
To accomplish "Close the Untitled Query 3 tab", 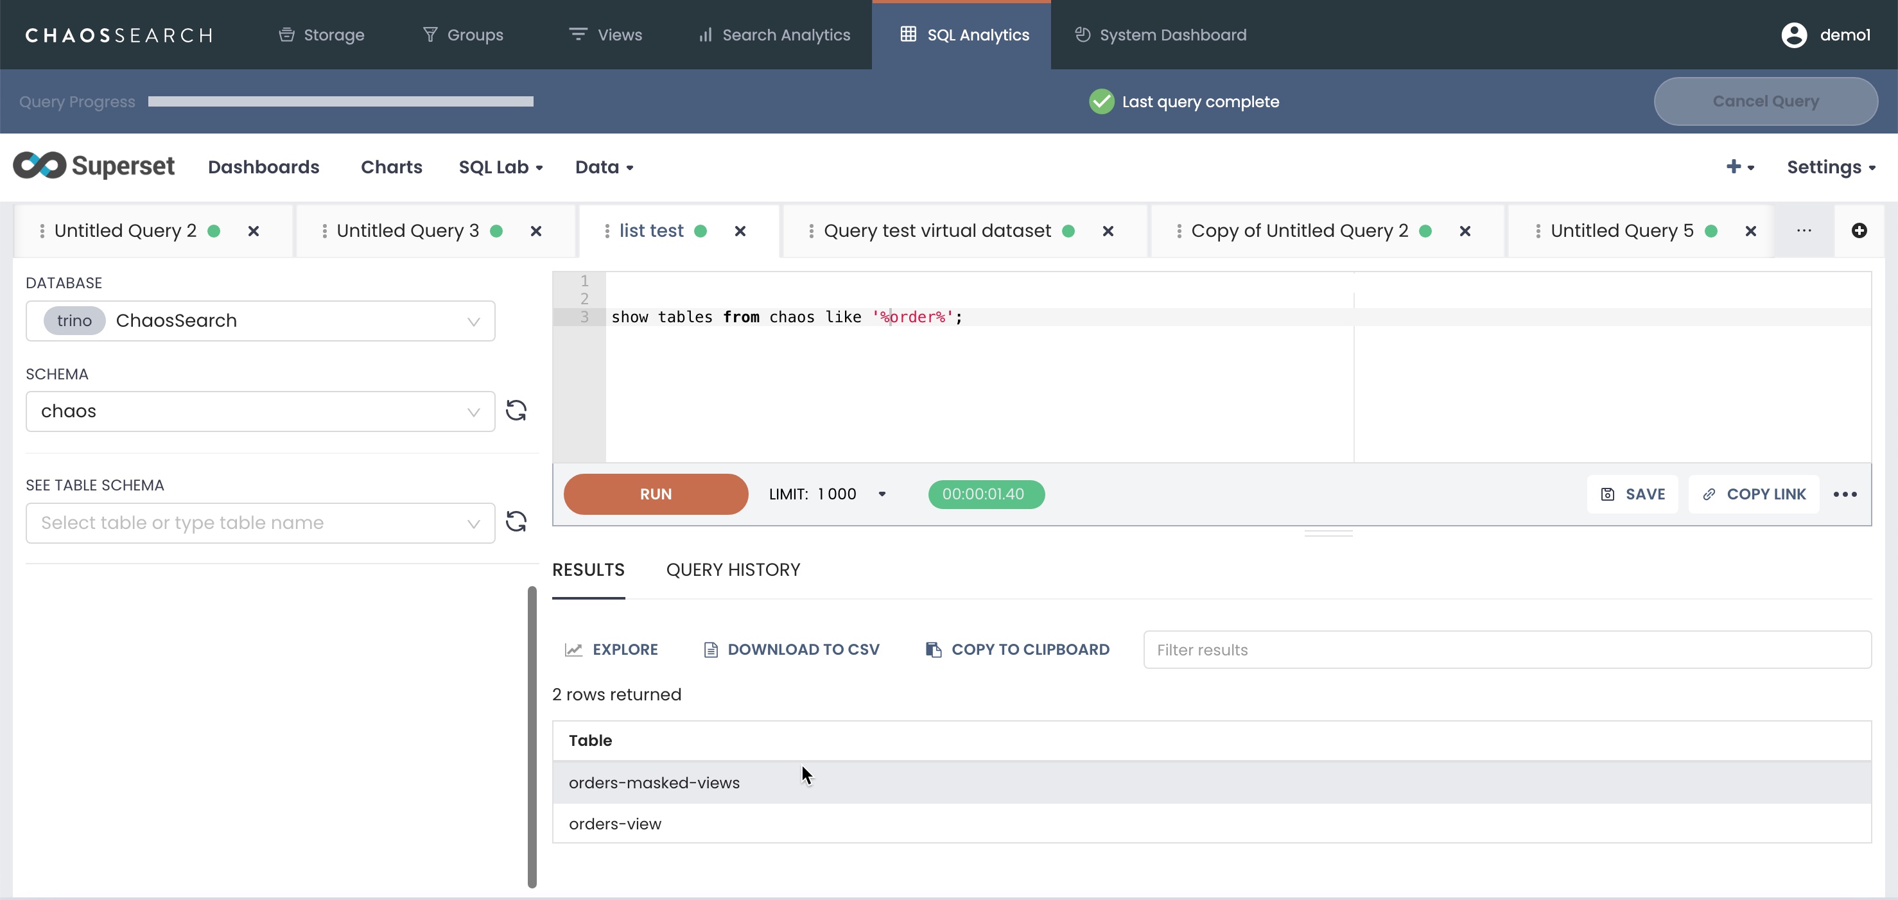I will pyautogui.click(x=535, y=231).
